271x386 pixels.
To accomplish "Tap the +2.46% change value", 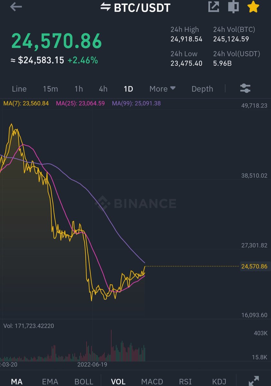I will pyautogui.click(x=83, y=60).
